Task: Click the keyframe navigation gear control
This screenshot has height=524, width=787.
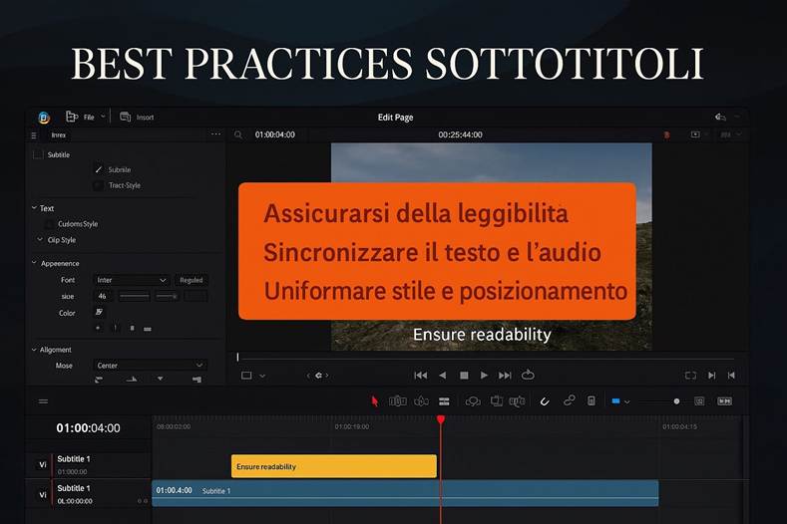Action: click(x=318, y=376)
